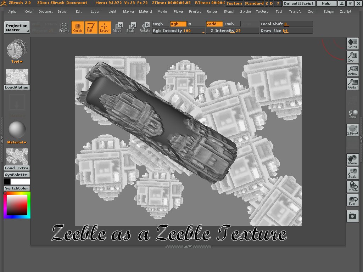Click the Scale icon in right shelf
This screenshot has width=363, height=272.
pyautogui.click(x=352, y=173)
